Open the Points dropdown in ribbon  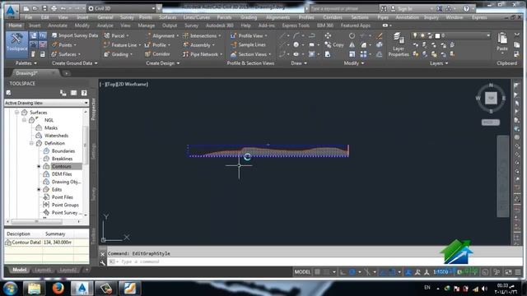pos(64,45)
